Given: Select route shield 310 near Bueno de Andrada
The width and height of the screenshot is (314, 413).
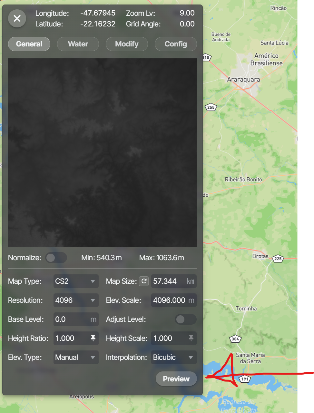Looking at the screenshot, I should (206, 57).
